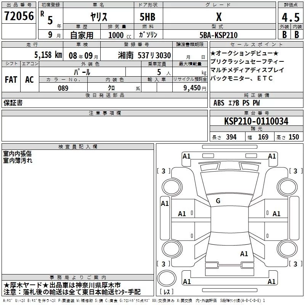Click the 譲渡書類期限 header
The width and height of the screenshot is (305, 305).
coord(190,44)
